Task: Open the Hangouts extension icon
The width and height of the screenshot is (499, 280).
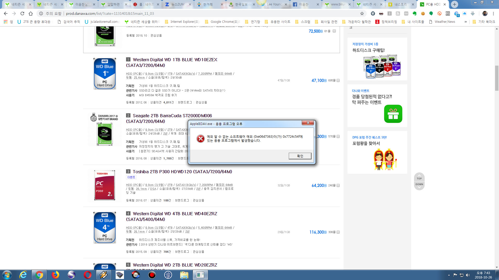Action: [431, 13]
